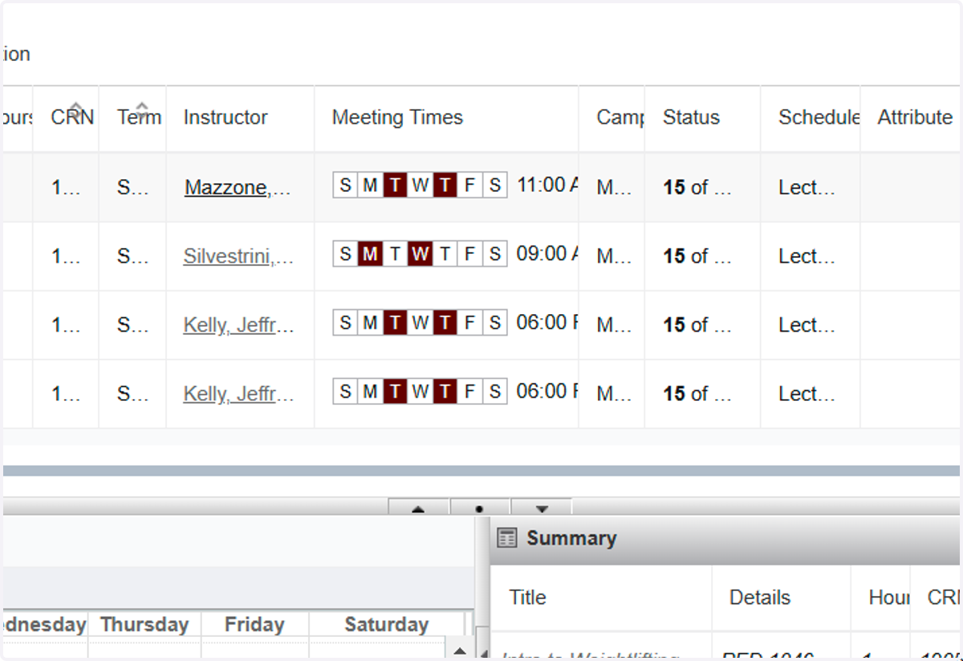Click the F day box in Mazzone's row
963x661 pixels.
tap(469, 186)
